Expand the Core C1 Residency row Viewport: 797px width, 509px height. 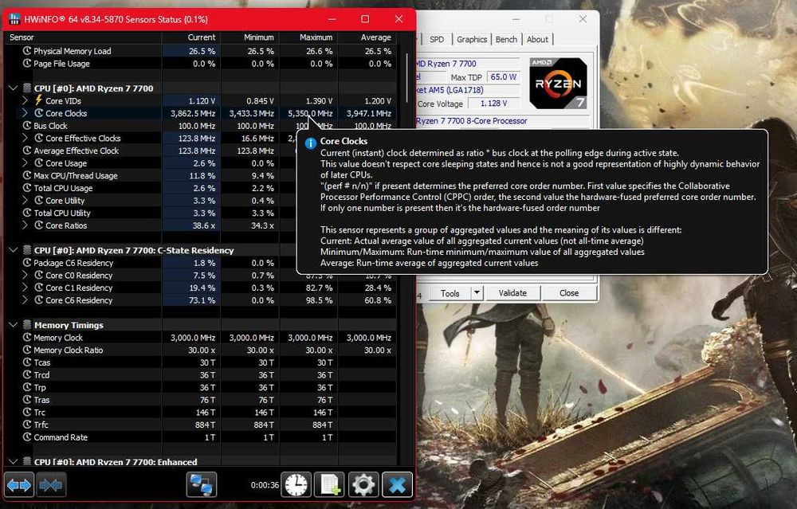(x=25, y=288)
